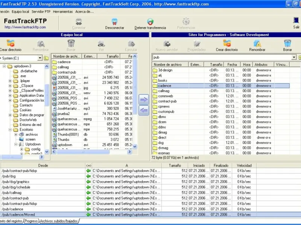Click the Nuevo servidor icon
Viewport: 301px width, 225px height.
167,43
